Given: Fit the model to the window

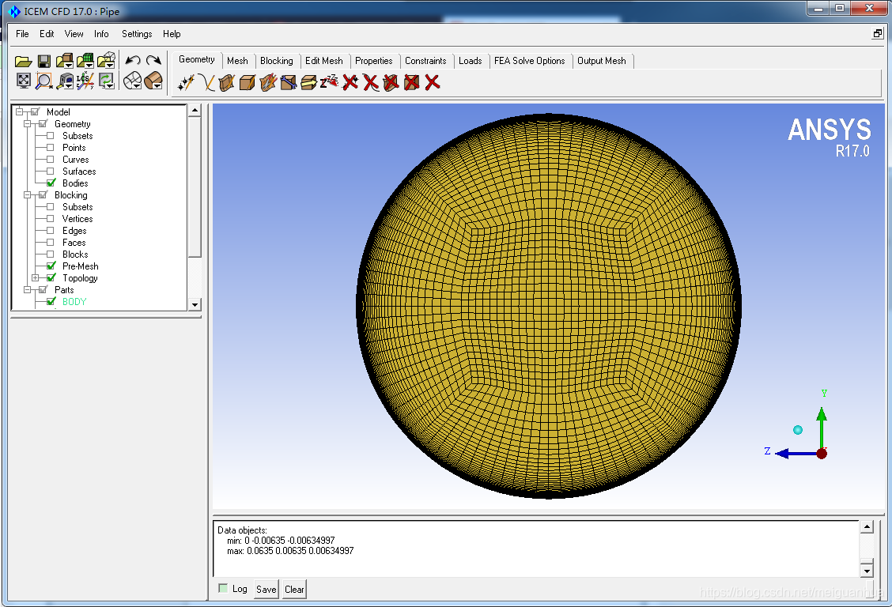Looking at the screenshot, I should point(23,81).
